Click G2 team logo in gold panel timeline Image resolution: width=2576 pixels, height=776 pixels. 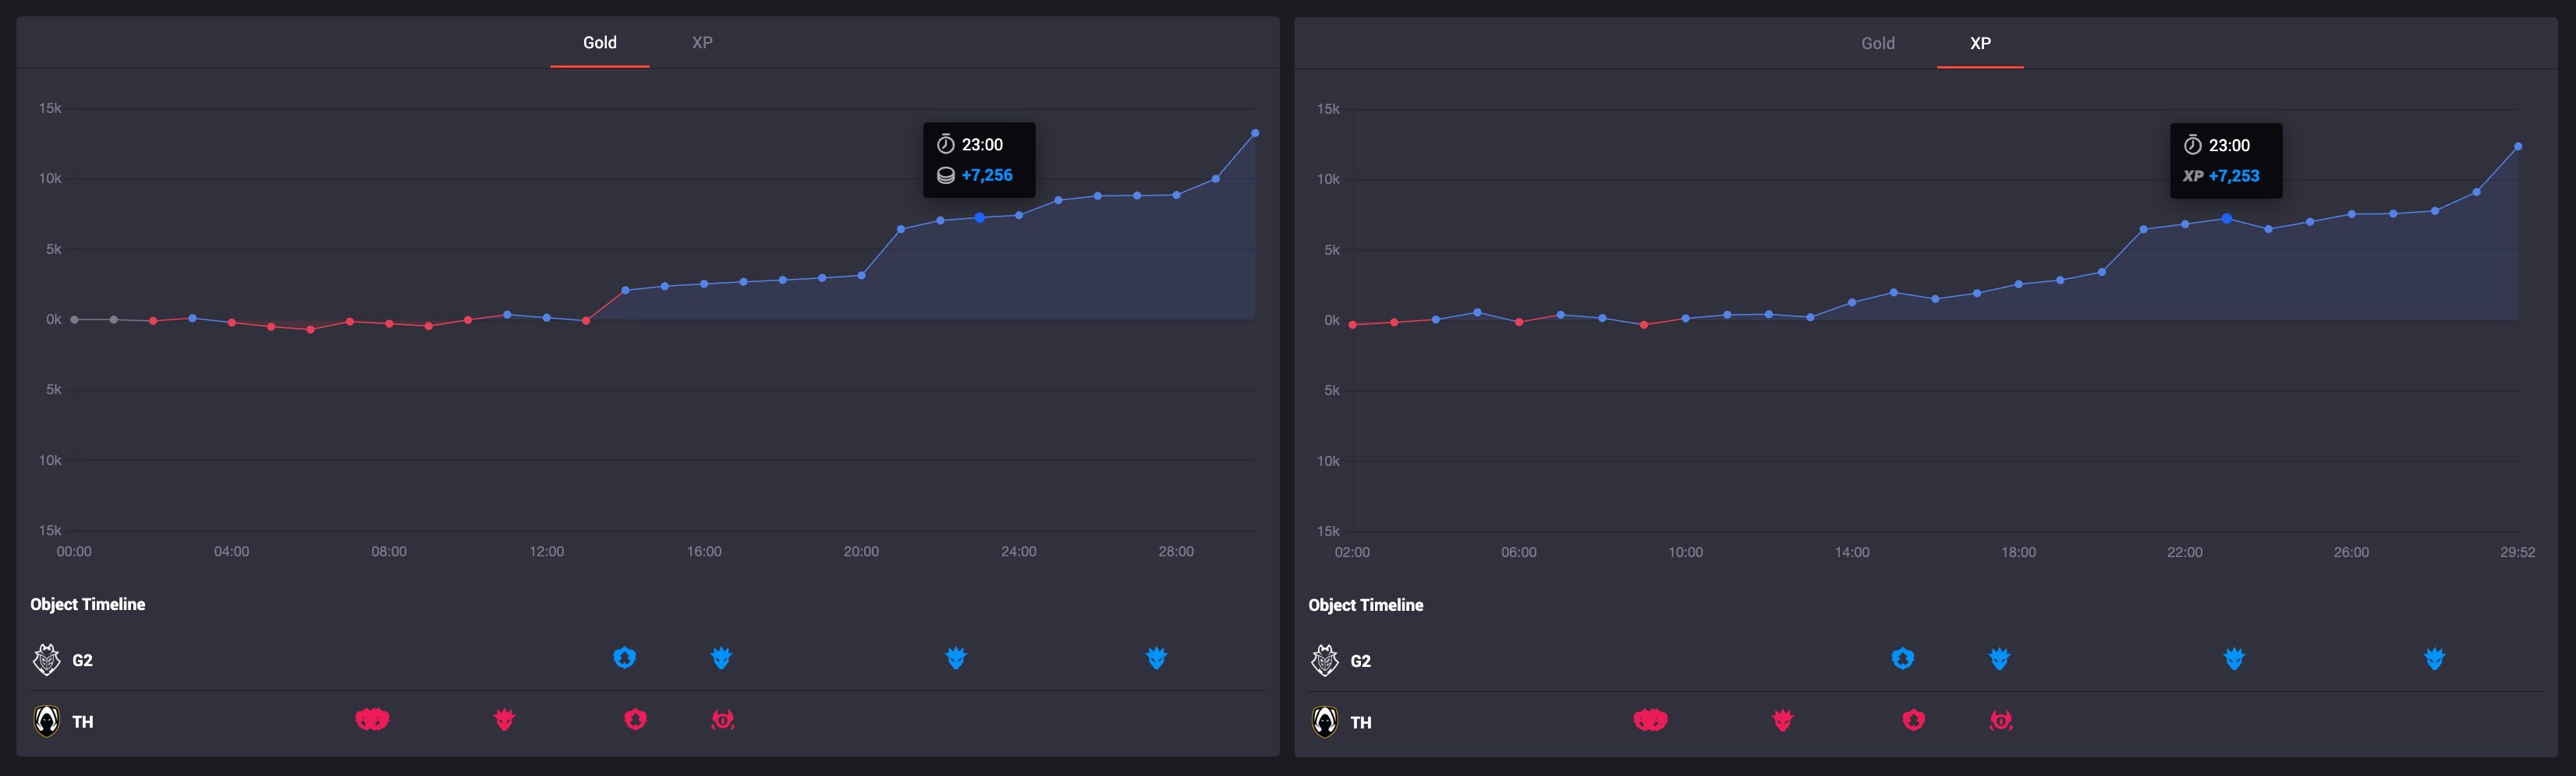46,659
